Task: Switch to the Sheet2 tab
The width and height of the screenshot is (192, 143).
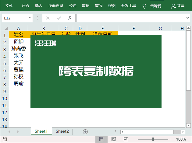Action: 62,131
